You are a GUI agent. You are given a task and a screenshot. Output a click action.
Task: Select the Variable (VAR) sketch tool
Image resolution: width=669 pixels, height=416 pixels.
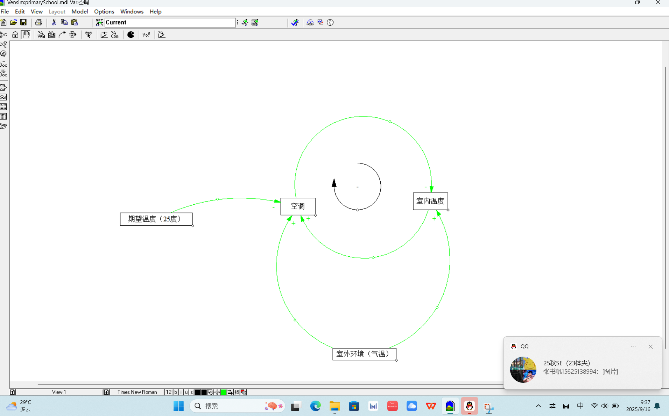tap(41, 35)
